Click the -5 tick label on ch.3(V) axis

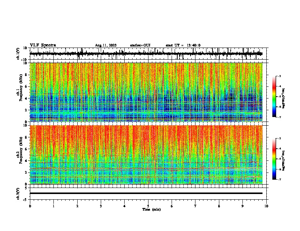26,200
